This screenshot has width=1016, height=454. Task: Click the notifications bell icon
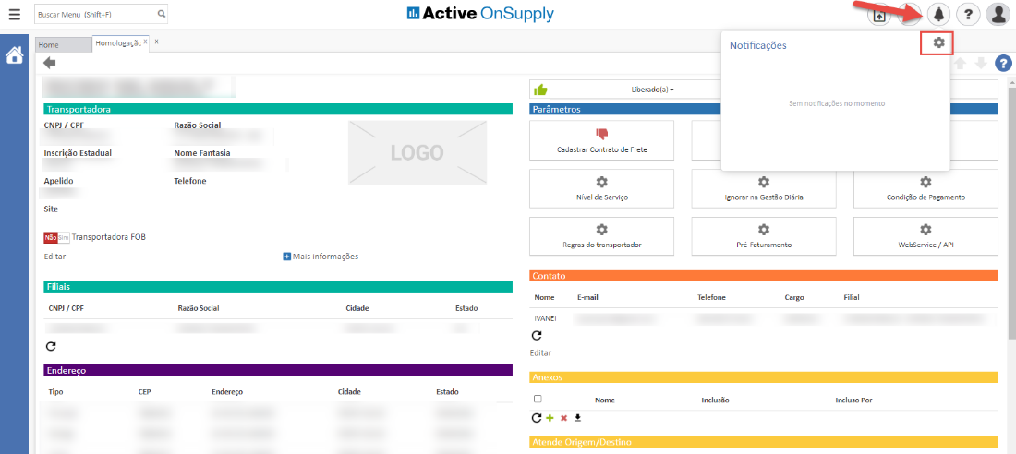click(939, 14)
